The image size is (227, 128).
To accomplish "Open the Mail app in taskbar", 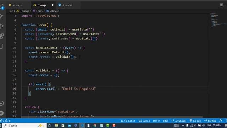I will tap(70, 126).
